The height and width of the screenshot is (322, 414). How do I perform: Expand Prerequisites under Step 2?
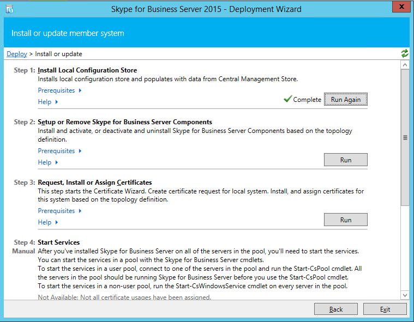[x=59, y=151]
